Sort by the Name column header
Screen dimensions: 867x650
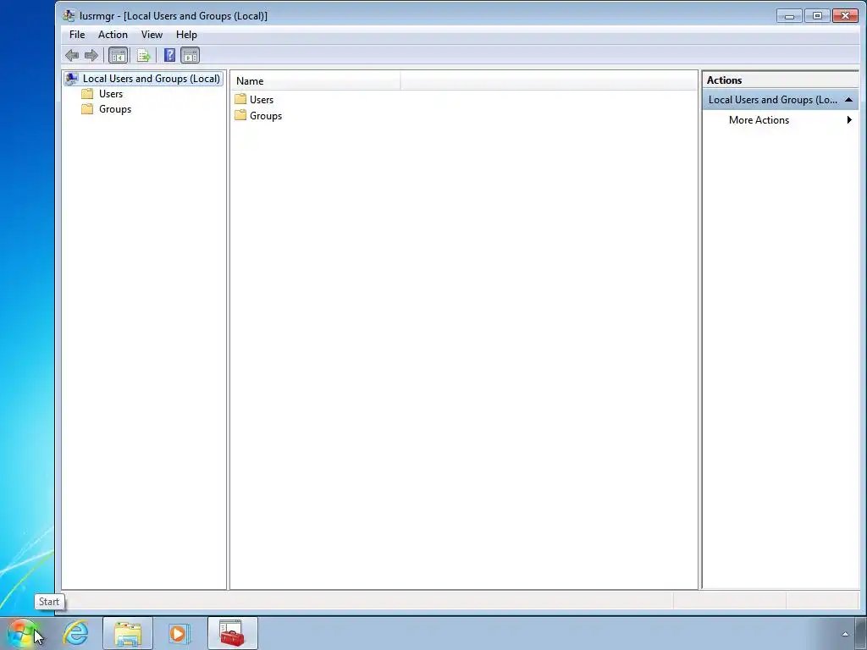coord(316,80)
